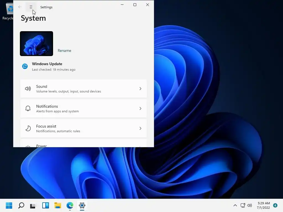Click "Alerts from apps and system" text
Image resolution: width=283 pixels, height=212 pixels.
57,111
